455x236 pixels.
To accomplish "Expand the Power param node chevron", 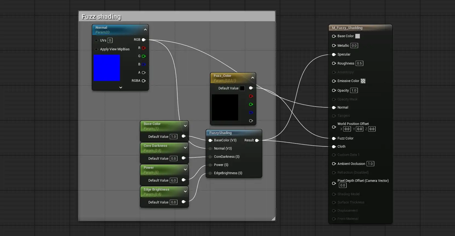I will (185, 170).
